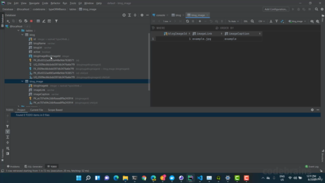The width and height of the screenshot is (325, 183).
Task: Click the Edit source pencil icon
Action: (44, 21)
